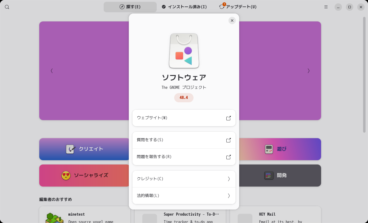Screen dimensions: 368x223
Task: Click the 48.4 version badge
Action: [x=184, y=98]
